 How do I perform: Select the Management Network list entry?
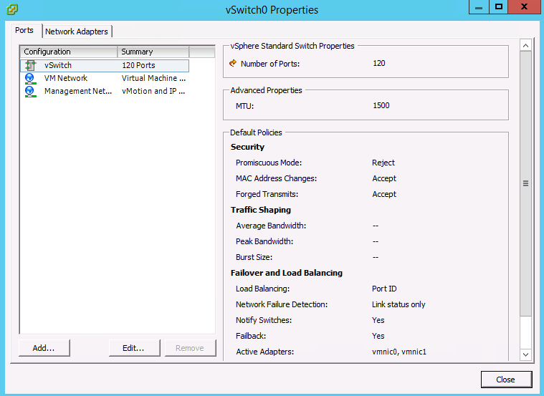[x=77, y=91]
